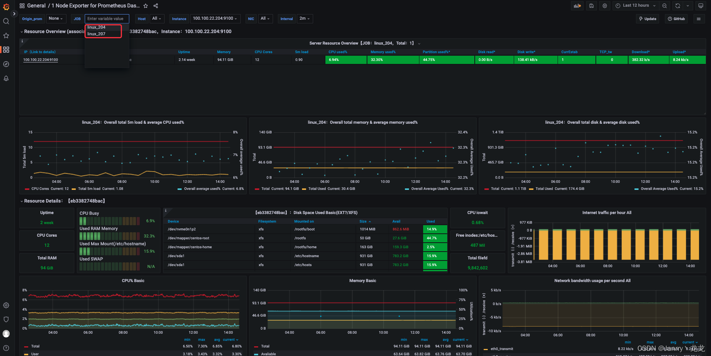Screen dimensions: 711x356
Task: Click cyan swatch of Overall average used% Current 6.8%
Action: [x=180, y=189]
